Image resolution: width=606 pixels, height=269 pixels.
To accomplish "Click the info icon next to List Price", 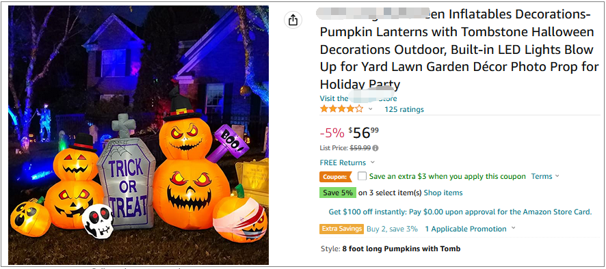I will click(376, 148).
